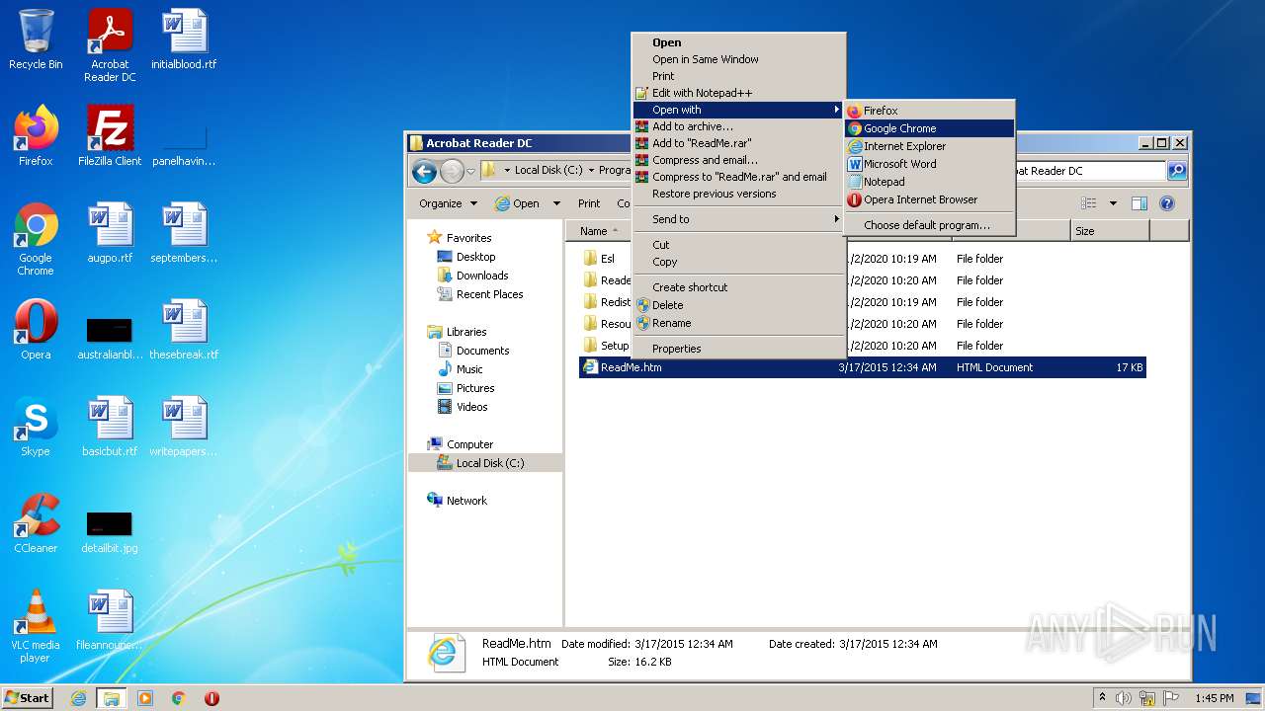The width and height of the screenshot is (1265, 711).
Task: Expand Organize dropdown in Explorer toolbar
Action: [448, 203]
